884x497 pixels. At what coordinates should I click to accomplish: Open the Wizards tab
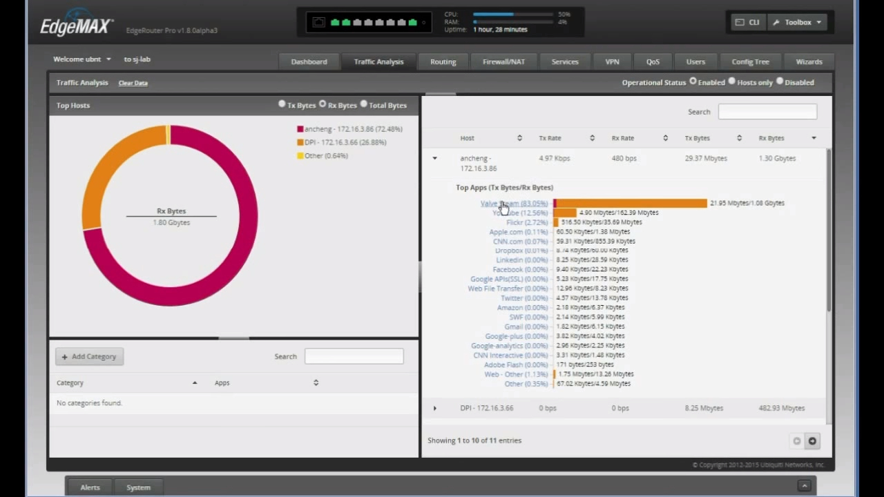tap(809, 61)
